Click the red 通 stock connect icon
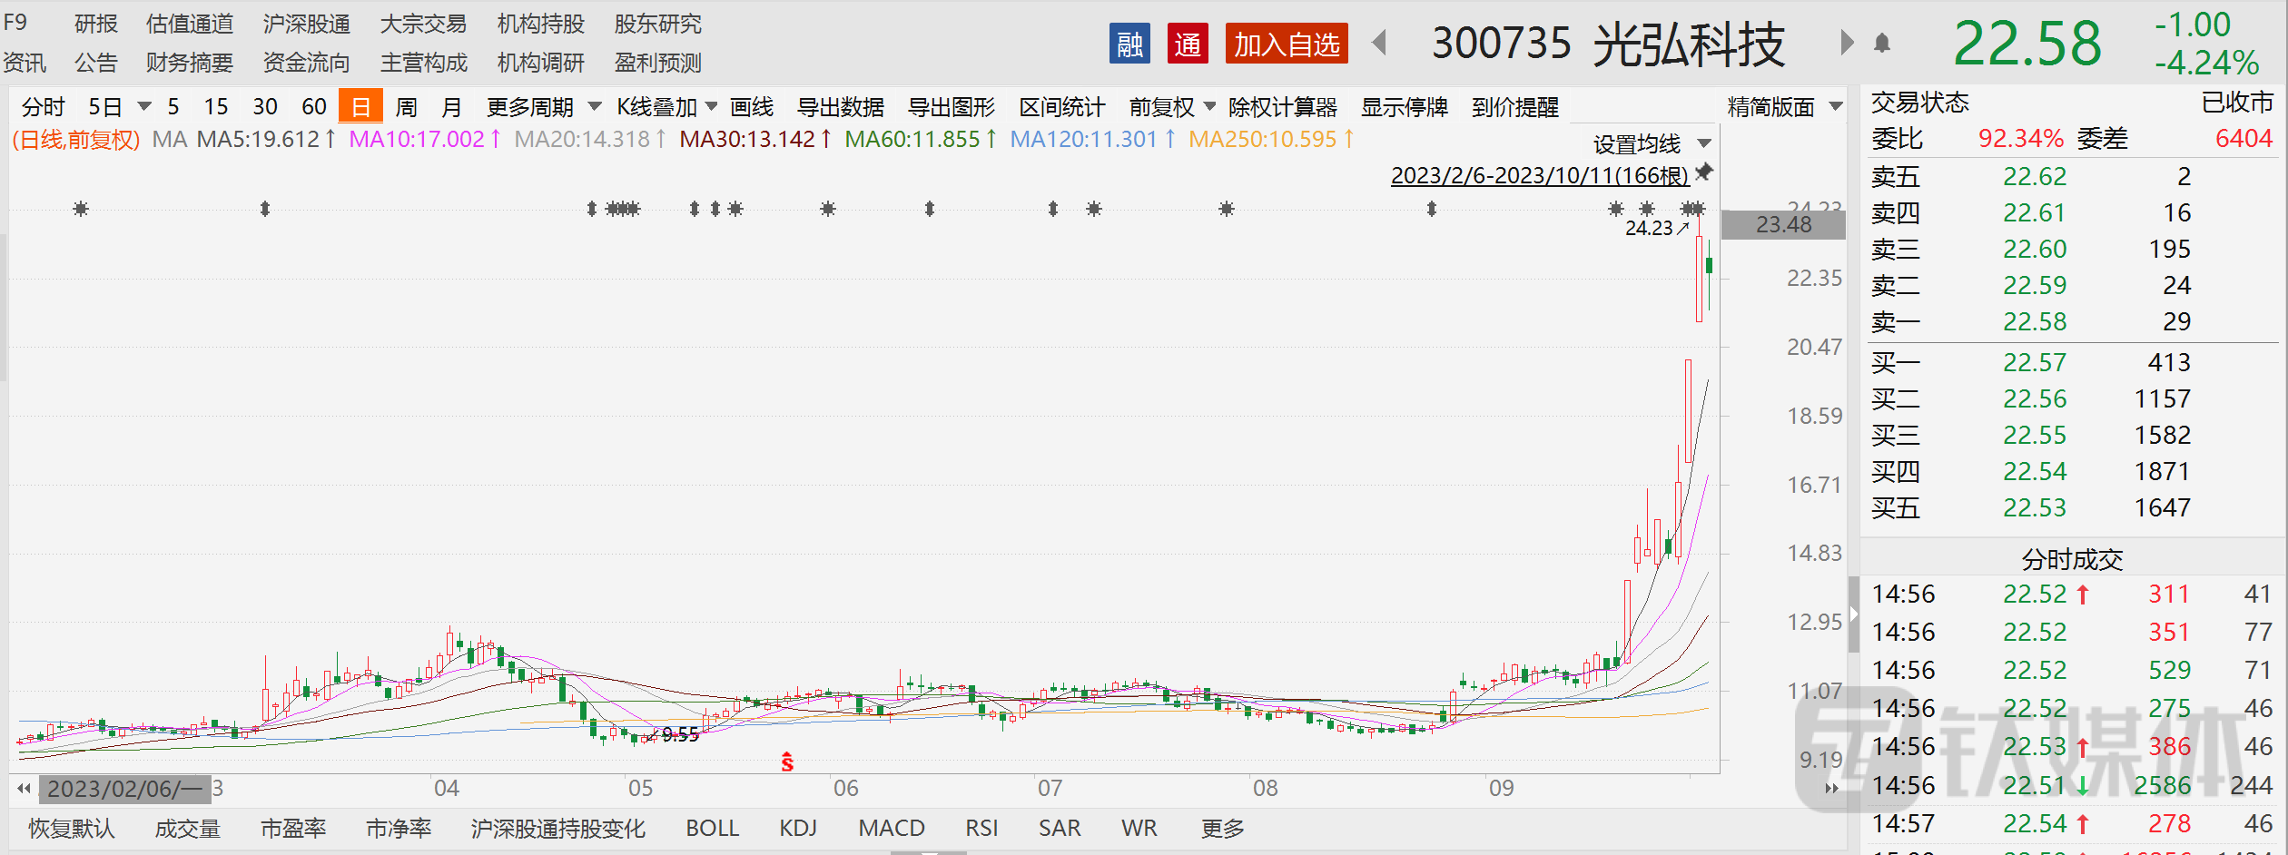This screenshot has height=855, width=2288. [1187, 44]
